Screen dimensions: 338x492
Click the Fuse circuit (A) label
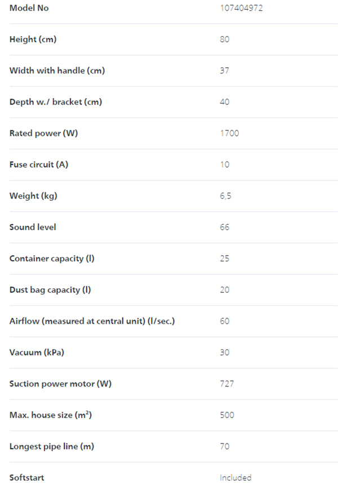pyautogui.click(x=39, y=164)
